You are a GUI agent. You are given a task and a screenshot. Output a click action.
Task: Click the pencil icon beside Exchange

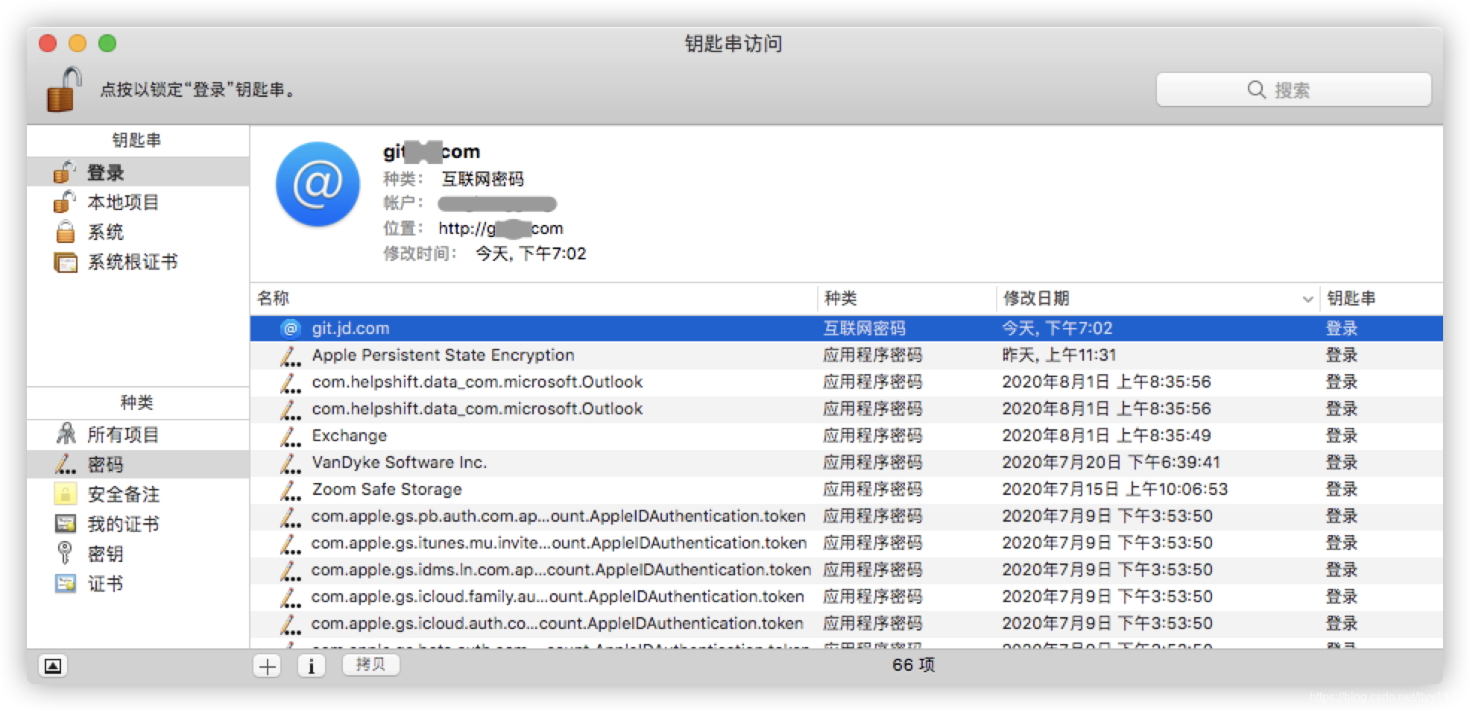pyautogui.click(x=290, y=436)
